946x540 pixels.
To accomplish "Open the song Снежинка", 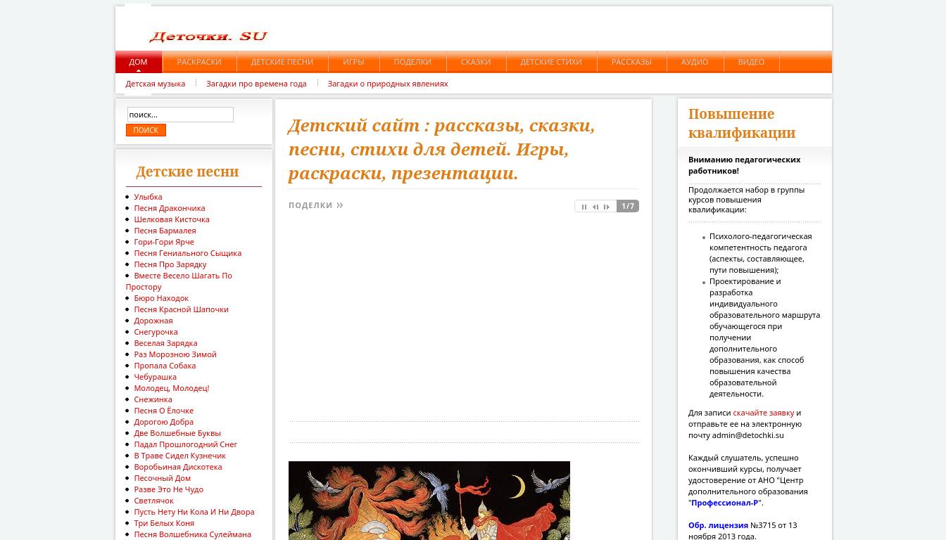I will coord(153,399).
